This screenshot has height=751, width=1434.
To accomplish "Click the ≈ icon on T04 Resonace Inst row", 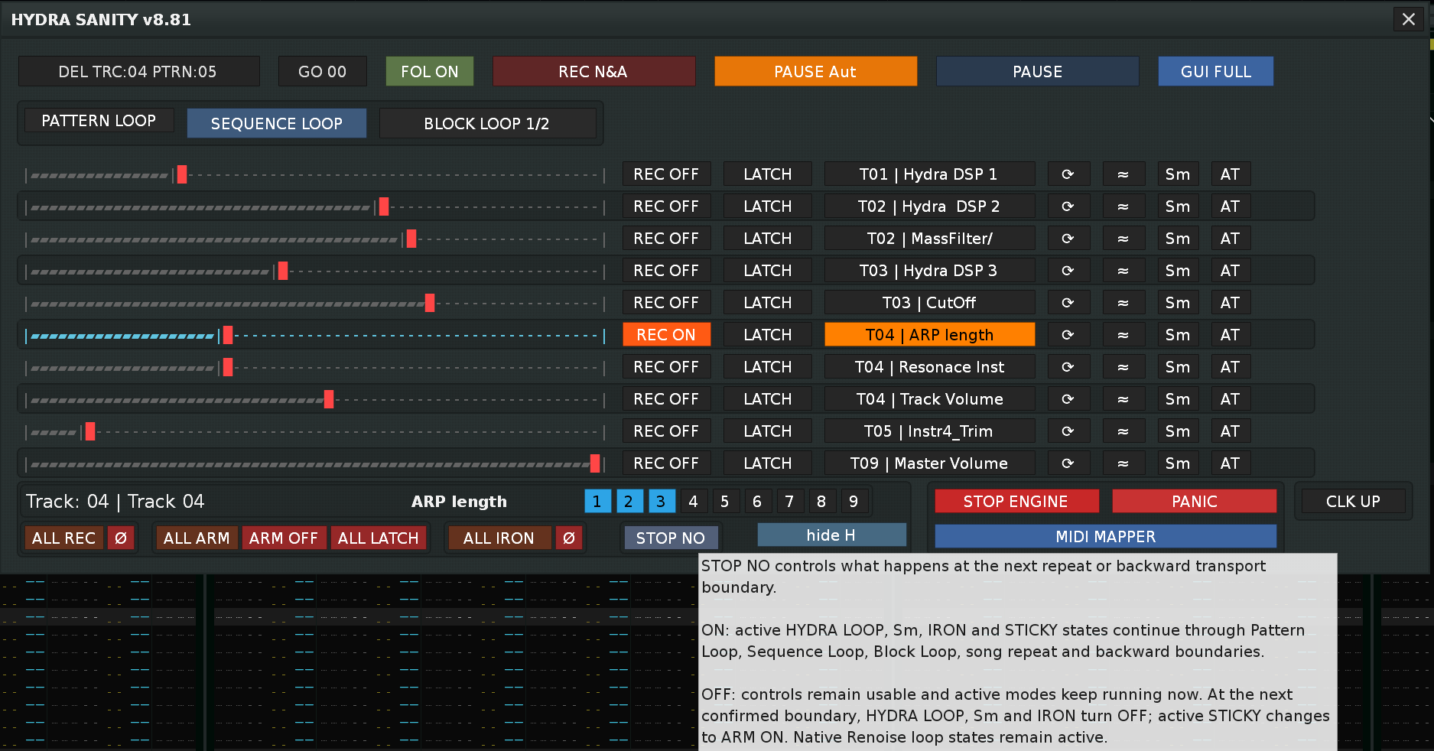I will 1123,367.
